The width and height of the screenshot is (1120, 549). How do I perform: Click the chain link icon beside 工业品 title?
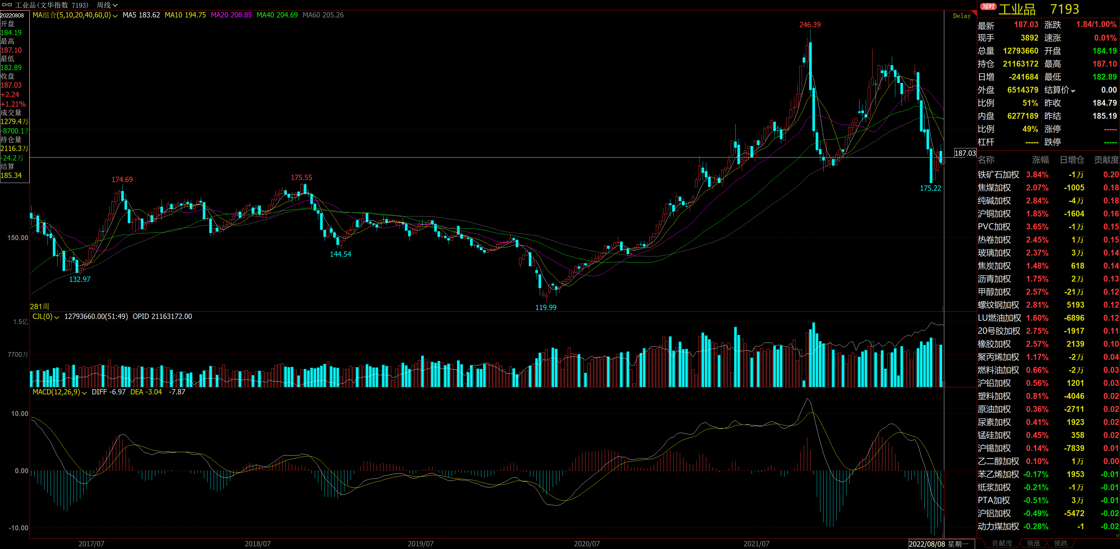[x=7, y=5]
